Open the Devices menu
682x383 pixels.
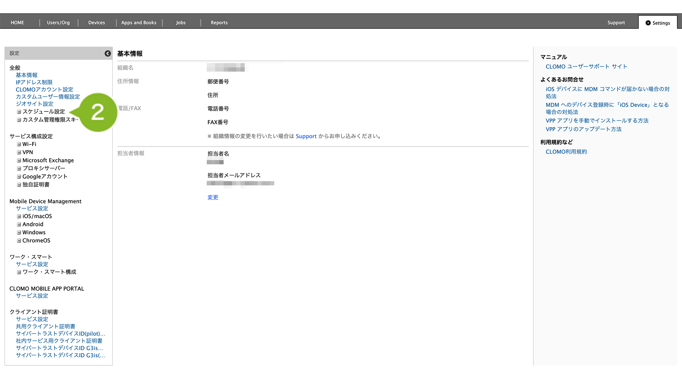(96, 23)
